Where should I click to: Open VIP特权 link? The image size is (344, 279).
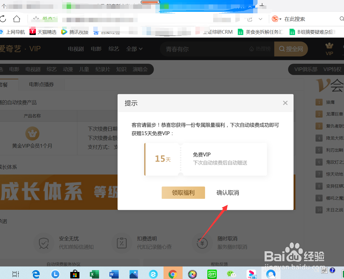(332, 69)
